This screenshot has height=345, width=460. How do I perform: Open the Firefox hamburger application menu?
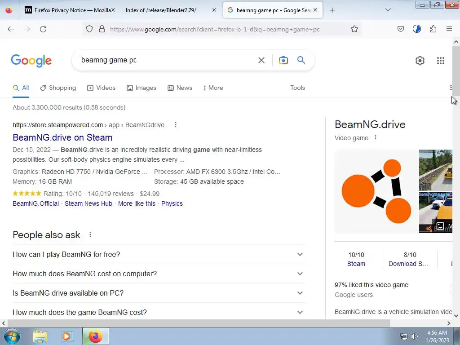pyautogui.click(x=449, y=29)
